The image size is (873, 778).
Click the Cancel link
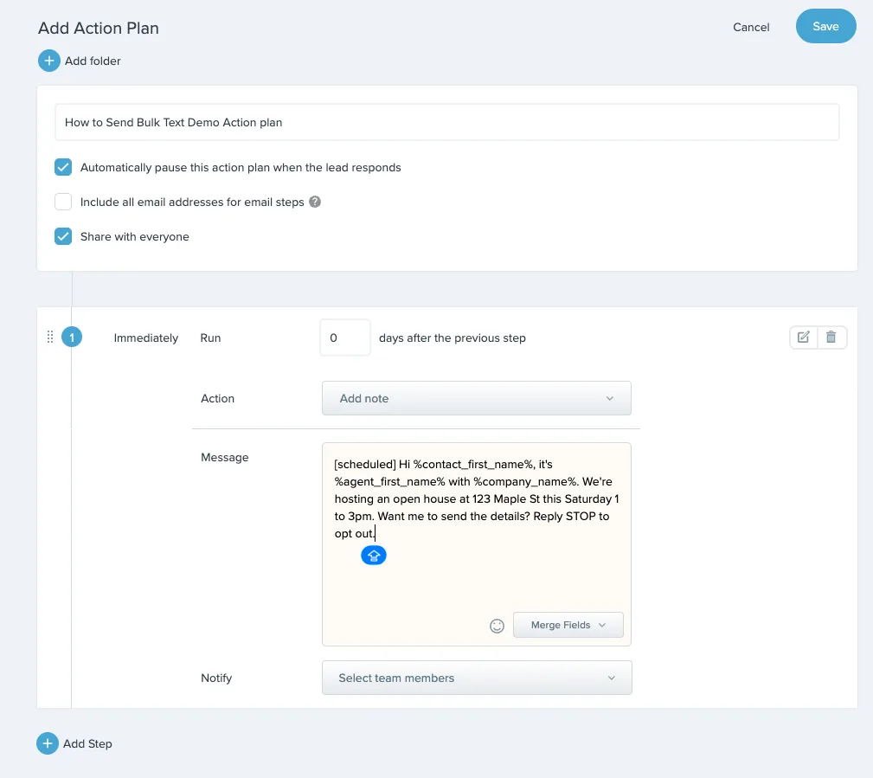coord(751,27)
